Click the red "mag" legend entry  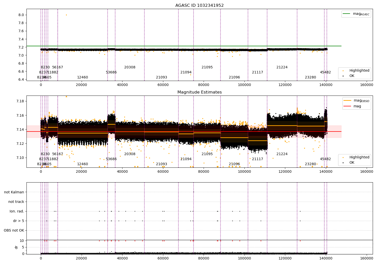point(352,106)
